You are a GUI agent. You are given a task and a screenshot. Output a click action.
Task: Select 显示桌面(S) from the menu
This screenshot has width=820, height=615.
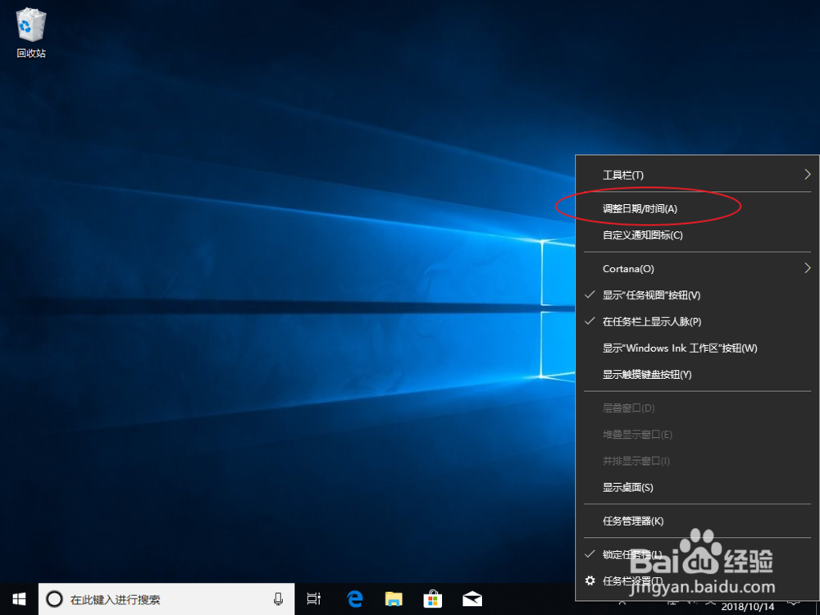coord(697,487)
